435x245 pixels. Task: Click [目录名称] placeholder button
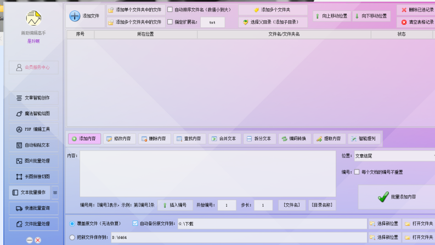(322, 205)
